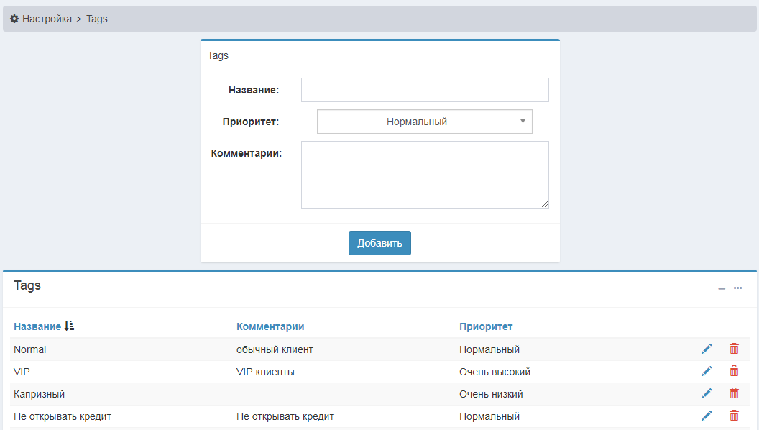Viewport: 759px width, 430px height.
Task: Edit the Не открывать кредит tag
Action: (x=707, y=416)
